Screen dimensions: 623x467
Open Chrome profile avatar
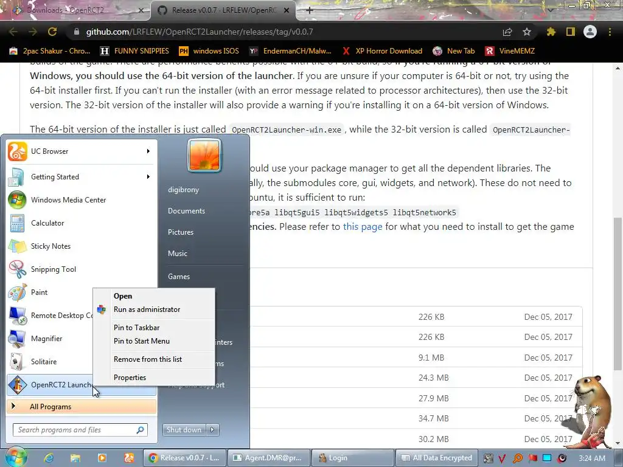(590, 32)
